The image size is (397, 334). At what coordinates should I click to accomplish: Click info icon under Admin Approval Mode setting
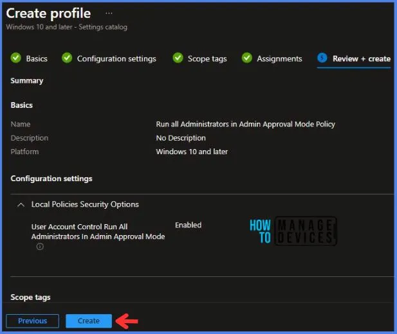[40, 246]
